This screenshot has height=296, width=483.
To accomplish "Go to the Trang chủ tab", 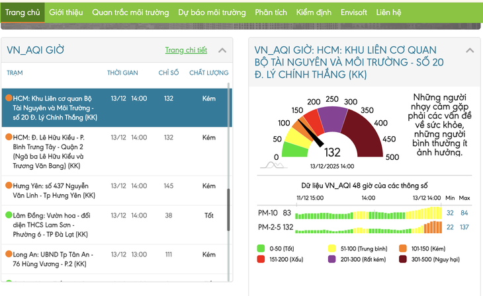I will click(x=23, y=12).
